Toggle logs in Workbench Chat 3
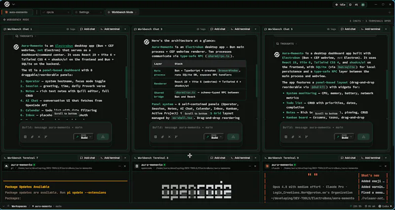The width and height of the screenshot is (395, 210). point(201,29)
